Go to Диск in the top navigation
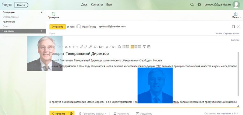The width and height of the screenshot is (243, 115). click(x=84, y=5)
